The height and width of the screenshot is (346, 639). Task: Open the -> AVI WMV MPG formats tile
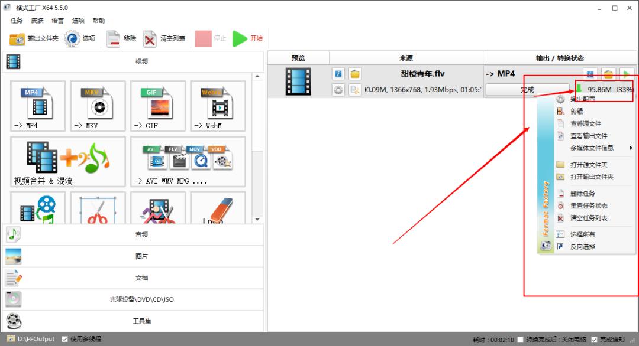click(188, 161)
